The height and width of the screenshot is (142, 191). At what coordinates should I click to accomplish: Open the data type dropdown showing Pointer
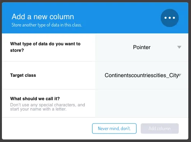pyautogui.click(x=142, y=47)
